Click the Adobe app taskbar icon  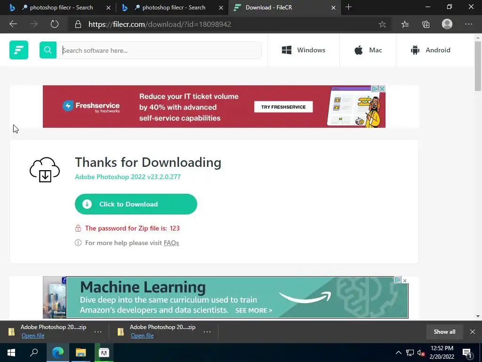pos(104,353)
